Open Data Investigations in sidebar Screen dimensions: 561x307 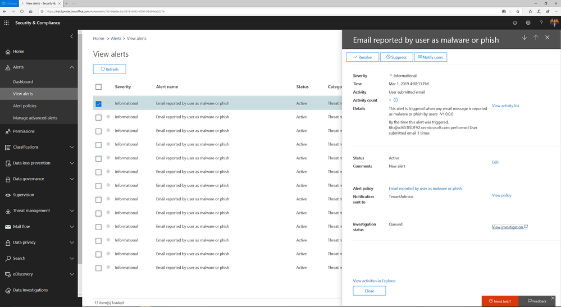pos(30,290)
